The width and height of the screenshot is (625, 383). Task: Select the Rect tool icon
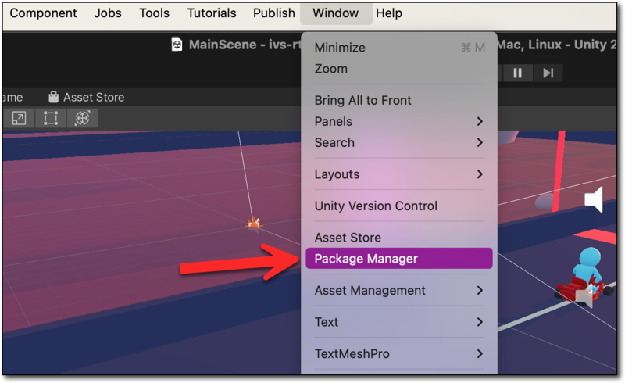[51, 118]
